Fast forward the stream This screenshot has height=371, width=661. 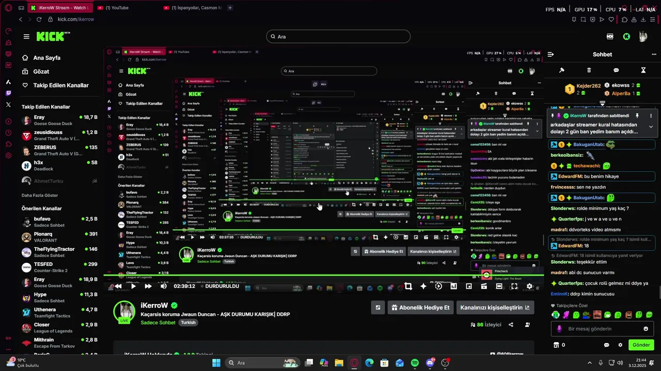(x=148, y=286)
